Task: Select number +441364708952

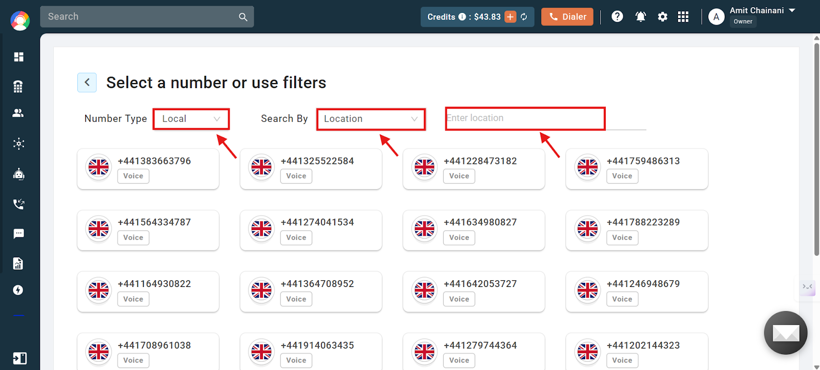Action: click(311, 292)
